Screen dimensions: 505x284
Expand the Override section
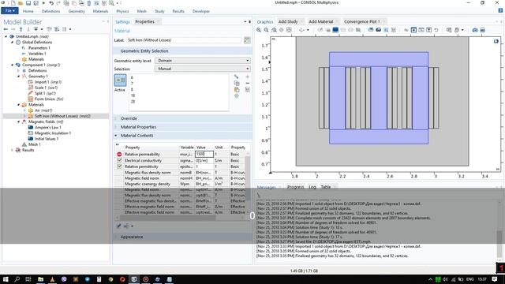116,118
